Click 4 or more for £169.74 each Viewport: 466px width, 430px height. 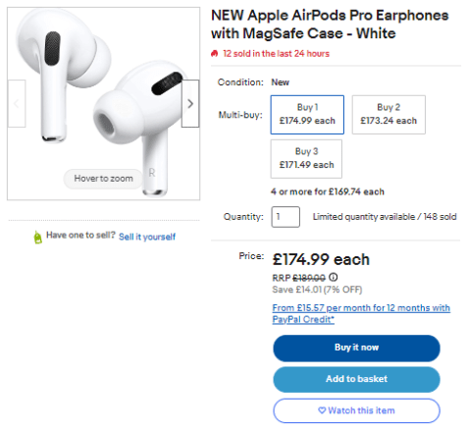click(x=328, y=191)
